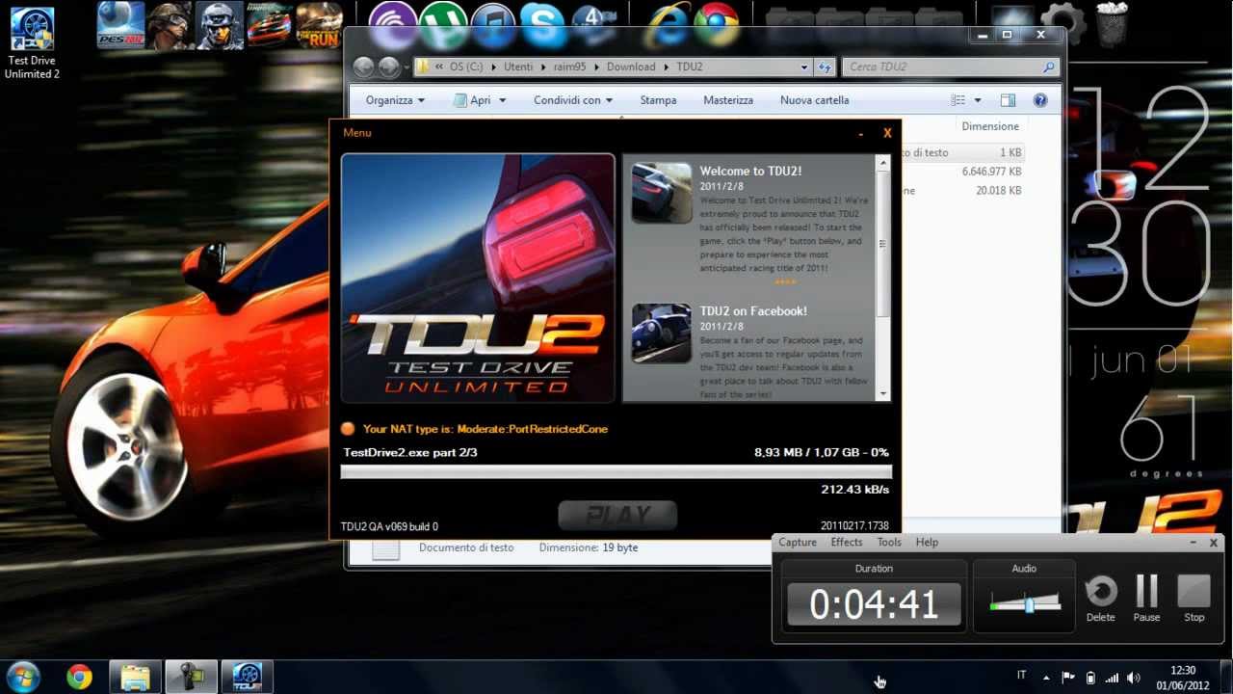The height and width of the screenshot is (694, 1233).
Task: Switch to TDU2 launcher taskbar button
Action: [x=248, y=677]
